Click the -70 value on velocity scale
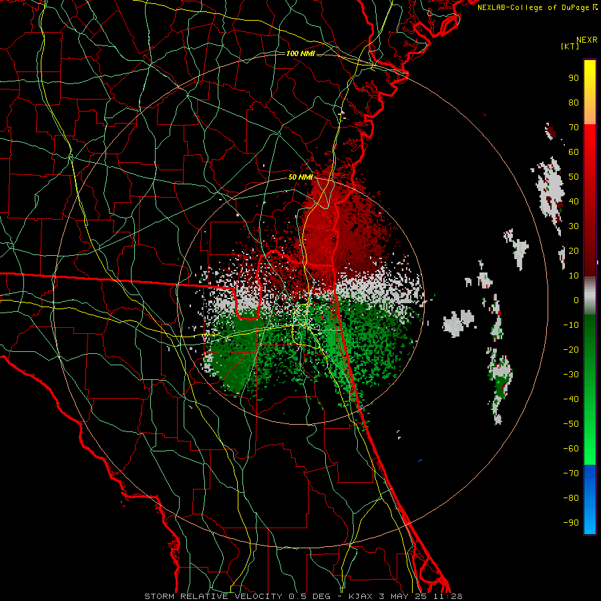The width and height of the screenshot is (601, 601). (571, 473)
